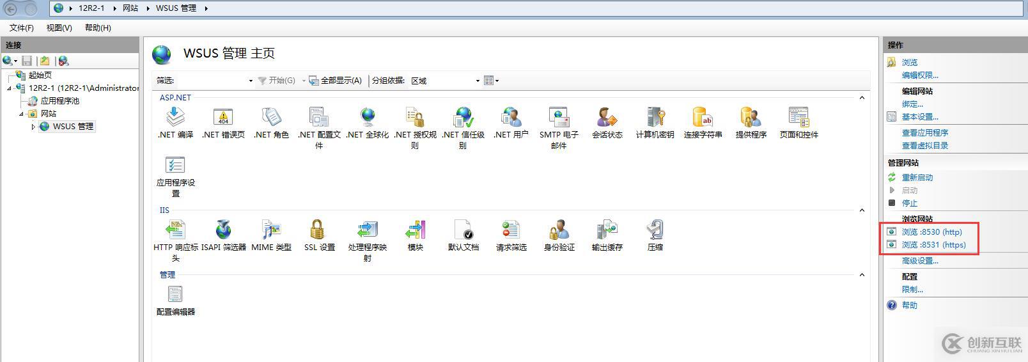
Task: Open the 输出缓存 feature icon
Action: coord(607,229)
